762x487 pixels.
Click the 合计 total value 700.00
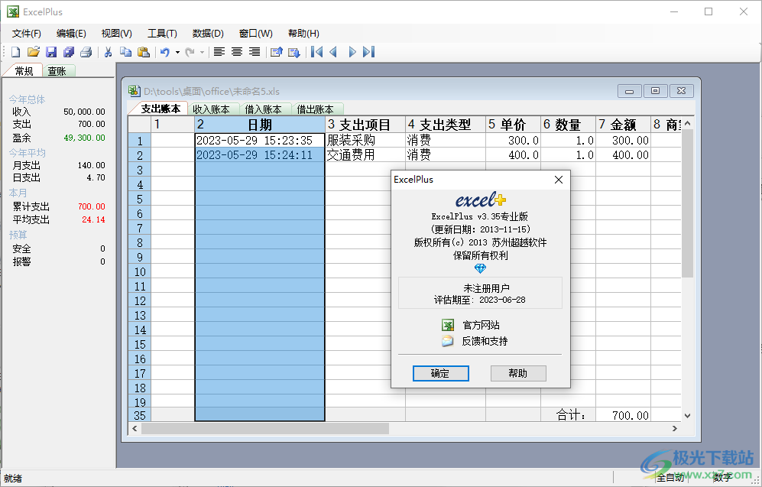623,416
